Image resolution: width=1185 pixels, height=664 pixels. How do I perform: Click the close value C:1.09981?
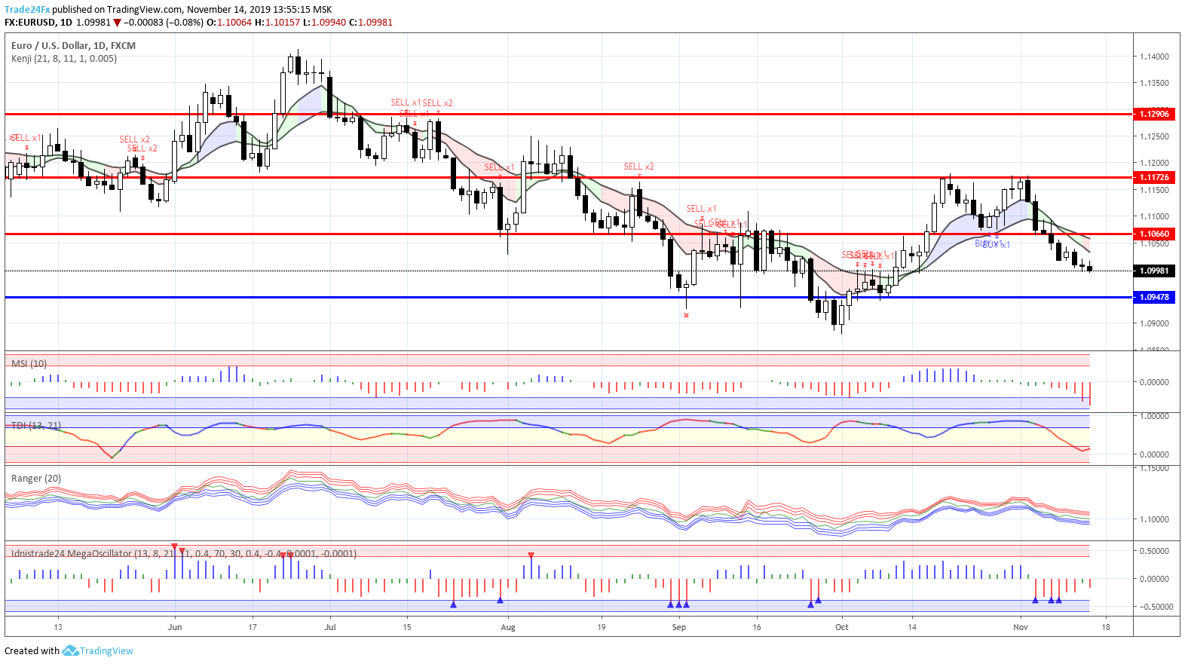coord(371,23)
